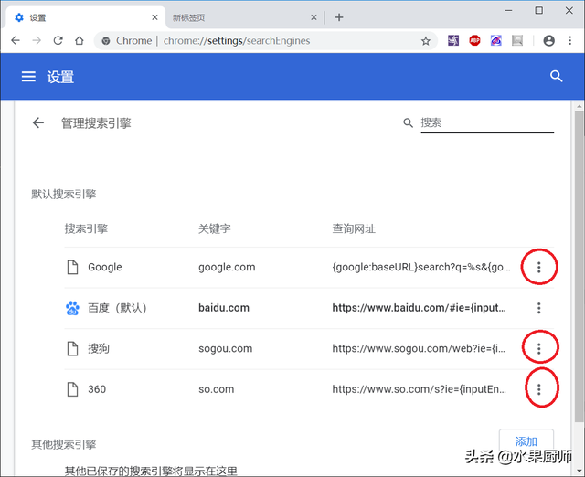The height and width of the screenshot is (477, 585).
Task: Click the 查询网址 column header
Action: coord(354,228)
